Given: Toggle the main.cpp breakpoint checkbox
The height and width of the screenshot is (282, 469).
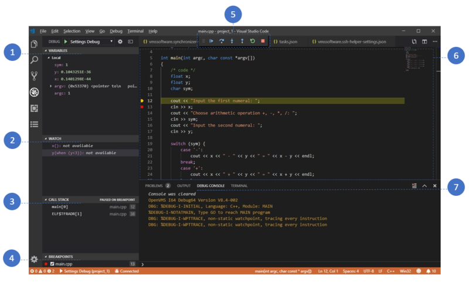Looking at the screenshot, I should point(52,264).
